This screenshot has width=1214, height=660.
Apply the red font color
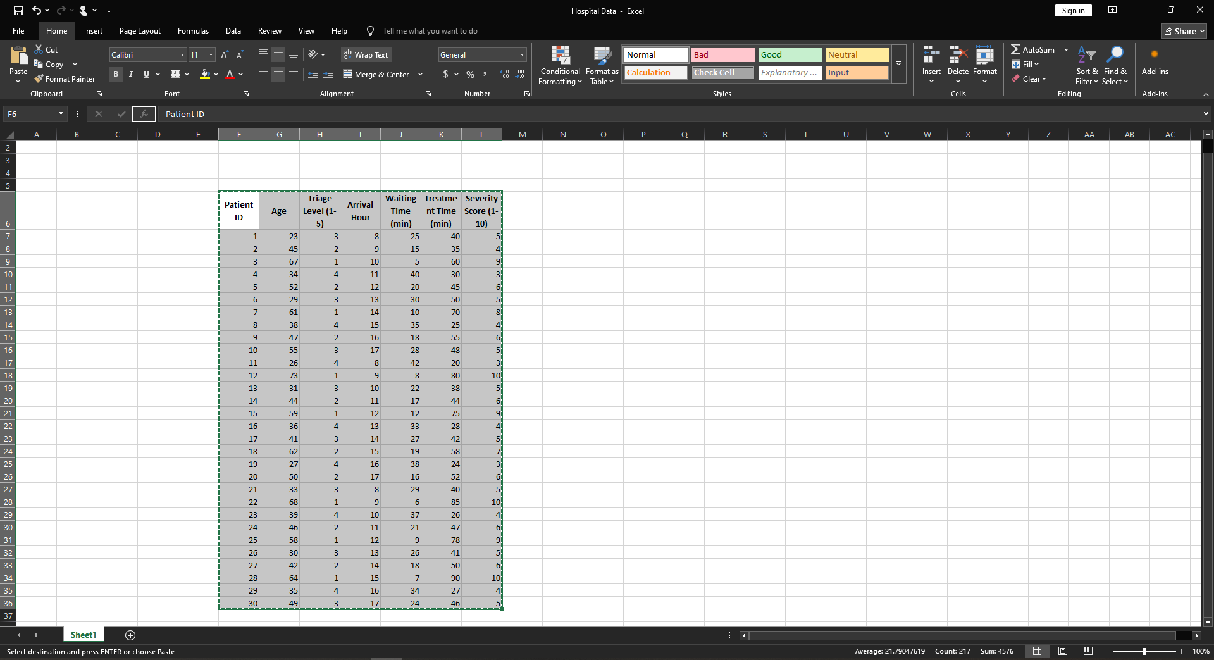230,74
